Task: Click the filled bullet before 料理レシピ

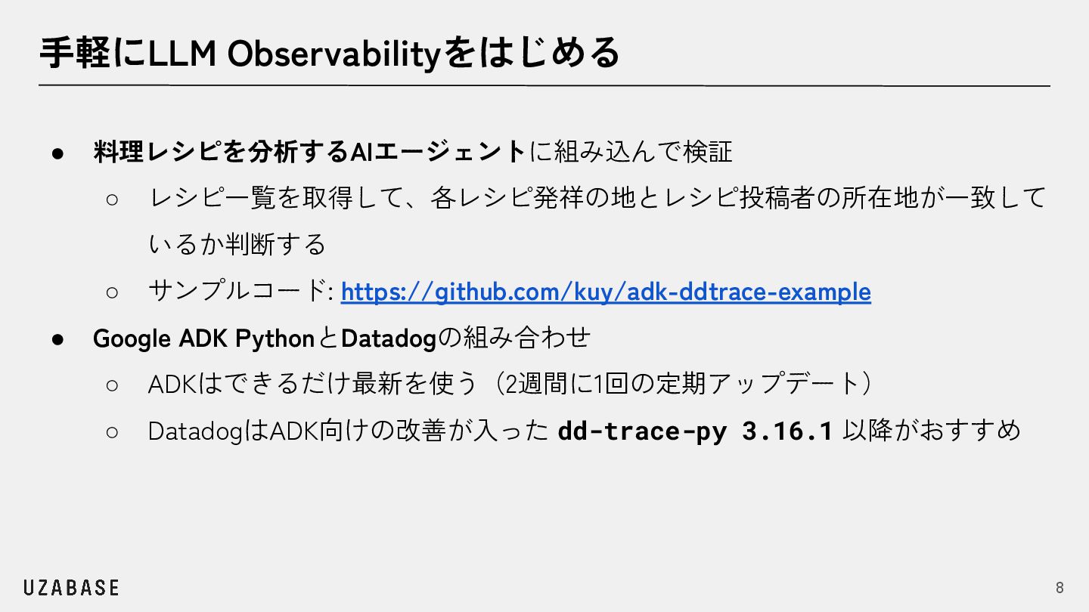Action: click(x=57, y=152)
